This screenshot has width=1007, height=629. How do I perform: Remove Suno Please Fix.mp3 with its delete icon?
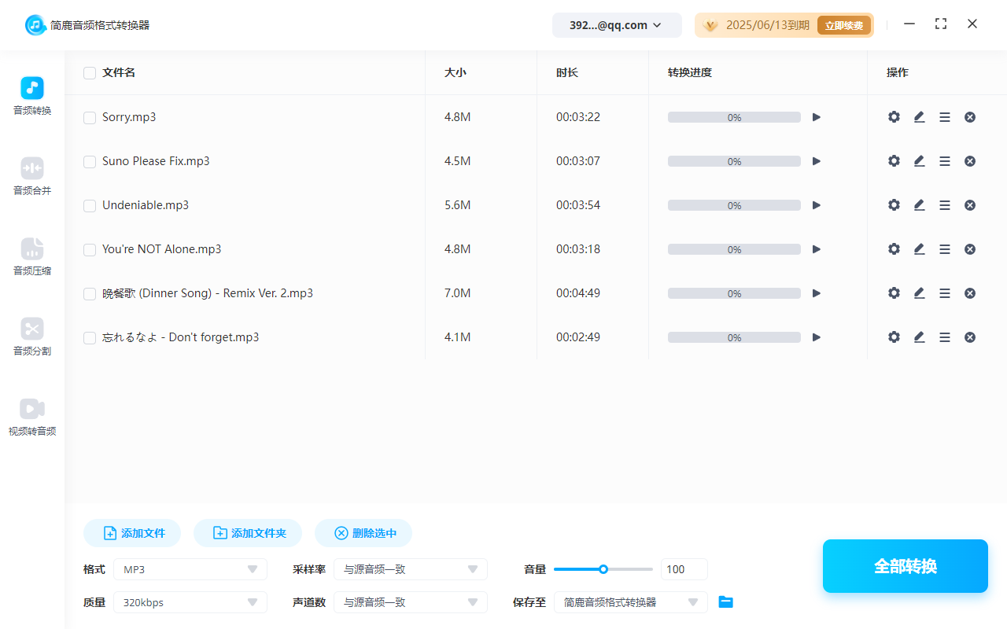click(970, 160)
